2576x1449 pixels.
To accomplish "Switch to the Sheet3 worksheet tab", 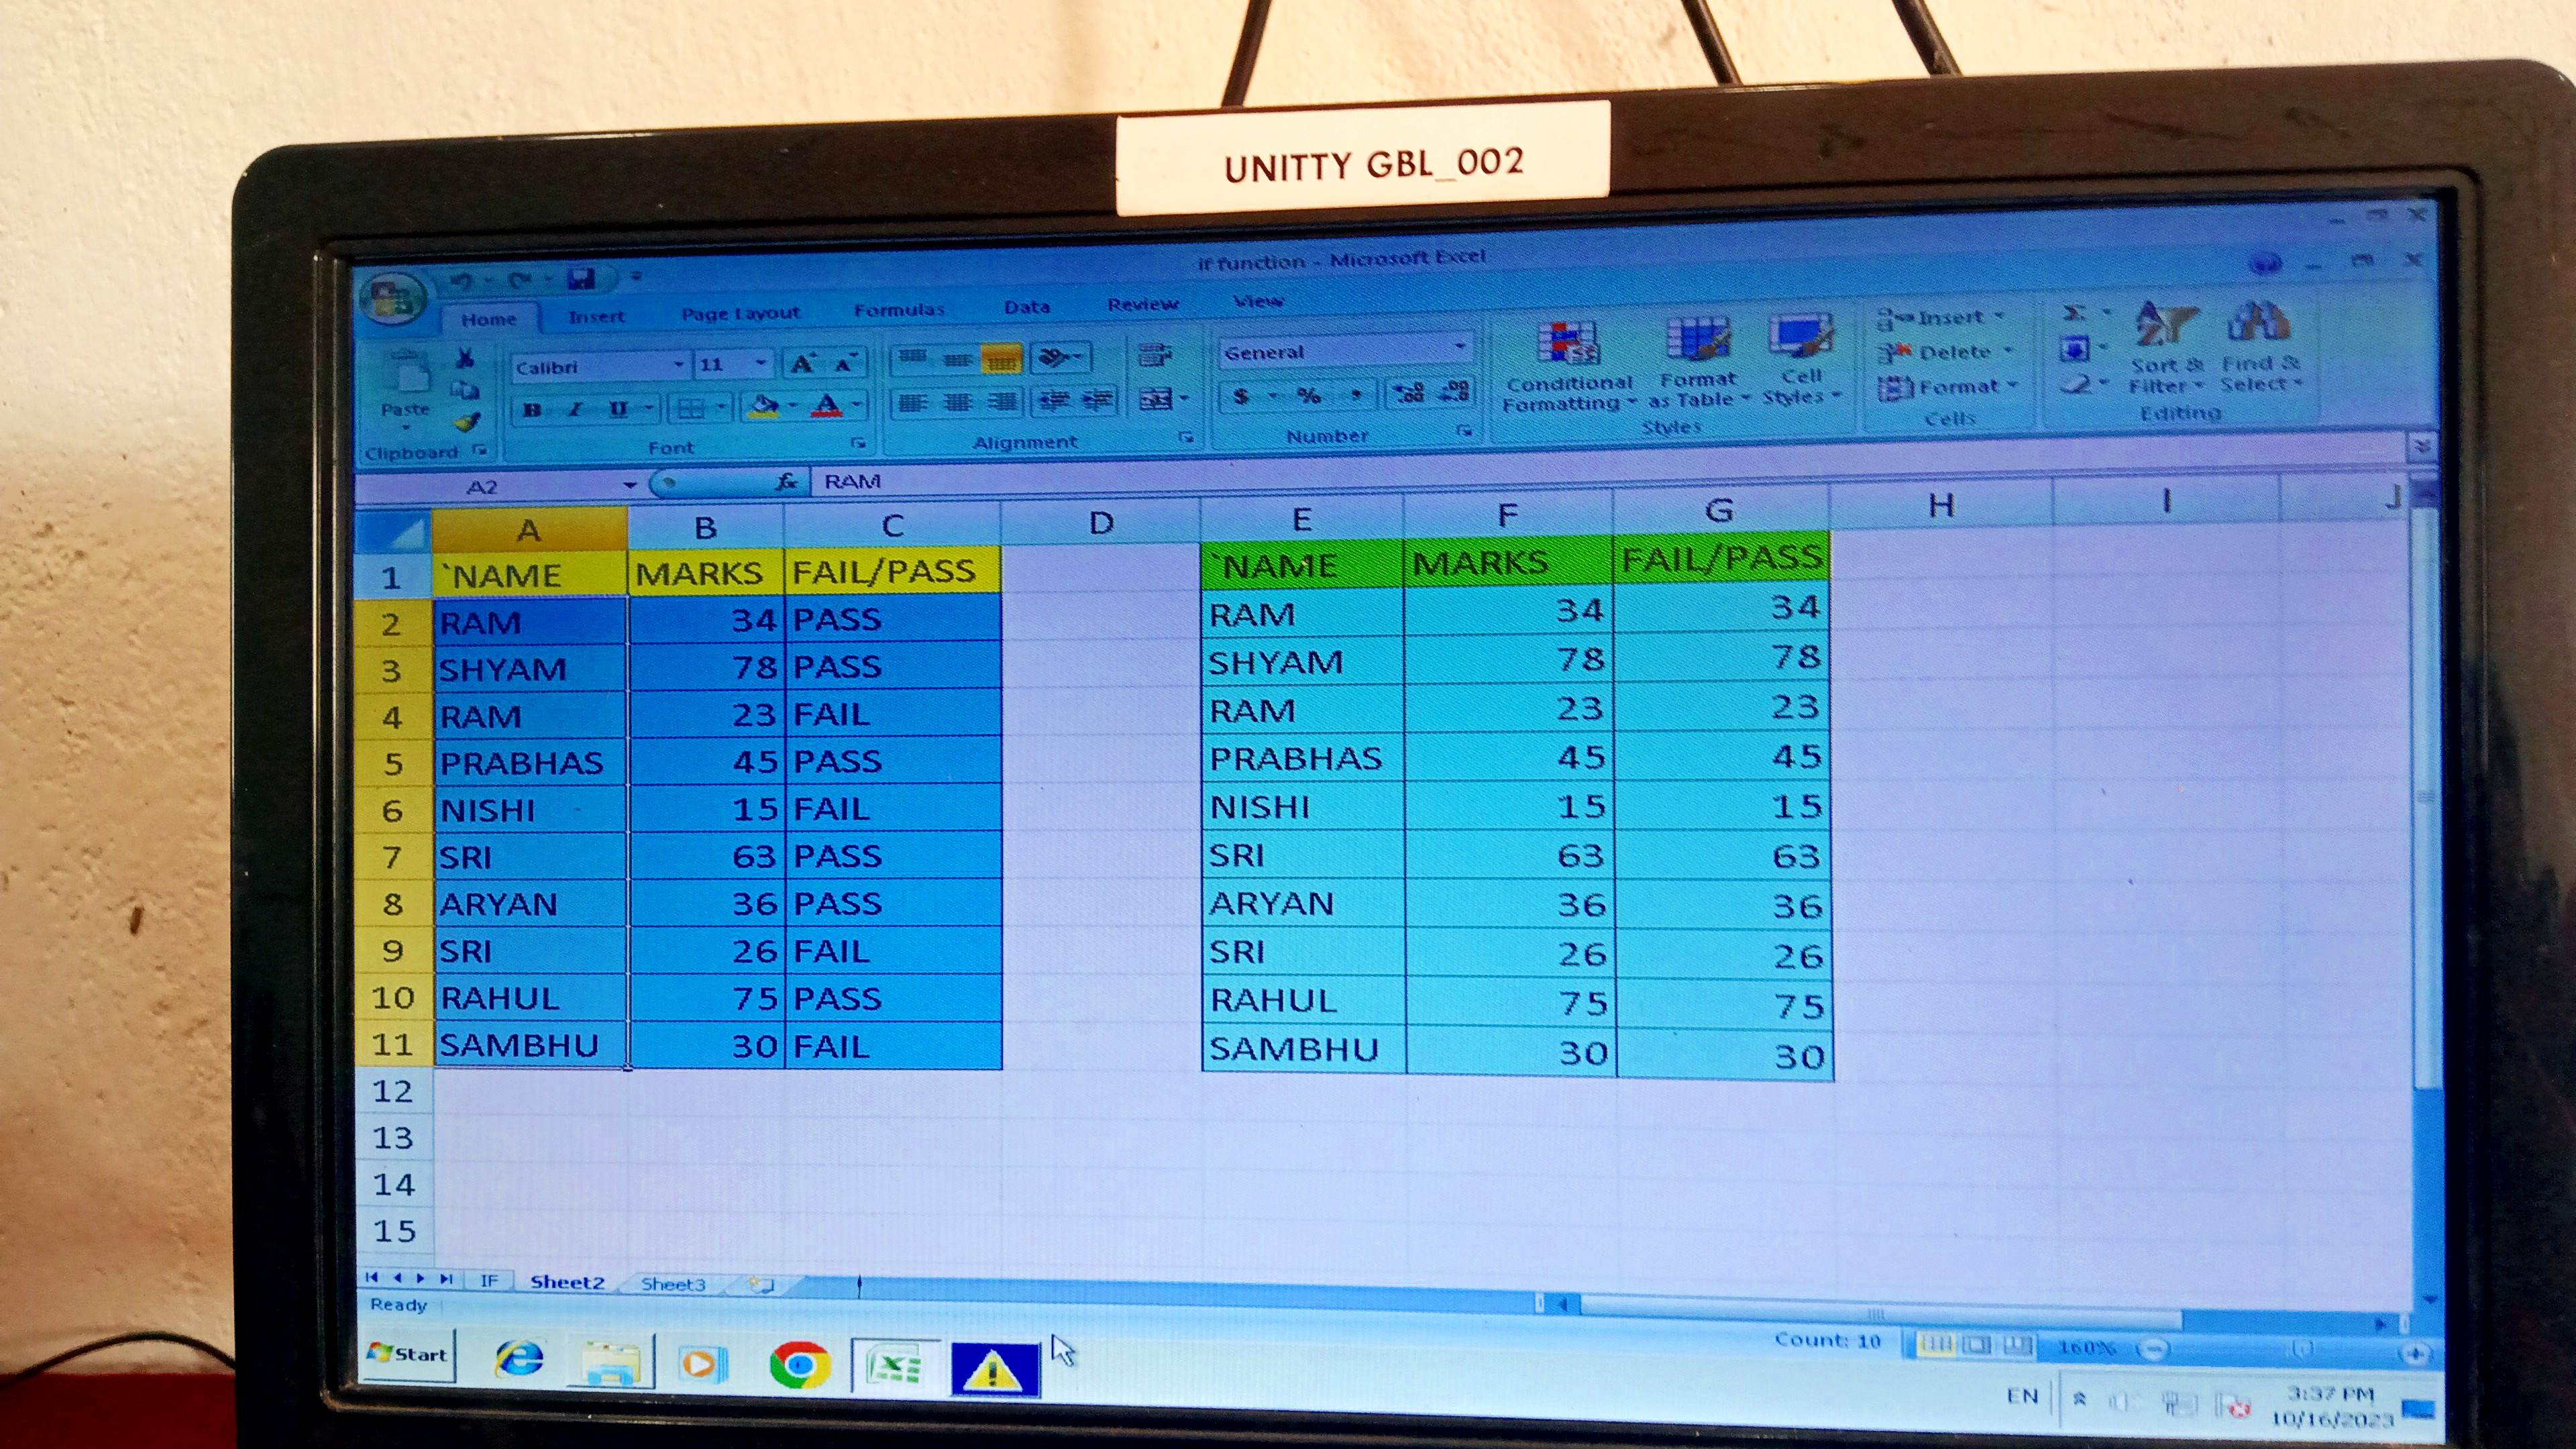I will click(673, 1284).
